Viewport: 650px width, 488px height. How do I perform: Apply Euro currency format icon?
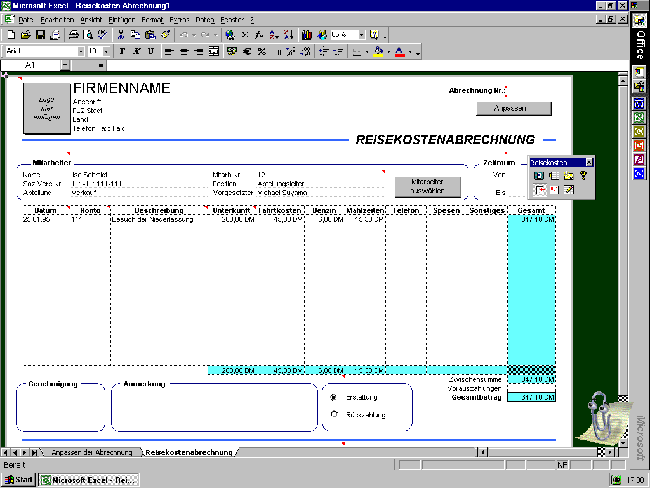coord(247,51)
